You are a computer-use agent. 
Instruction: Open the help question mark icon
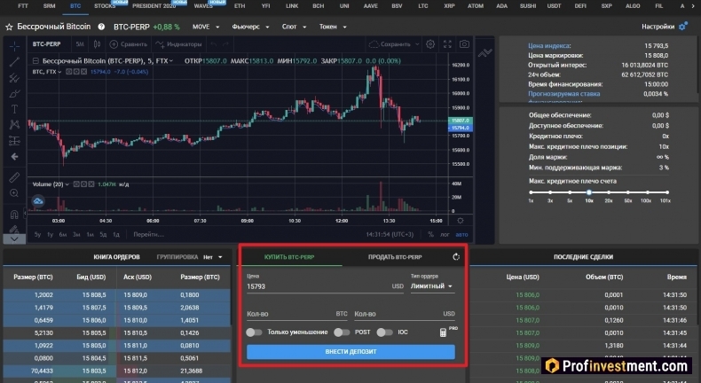pos(101,27)
